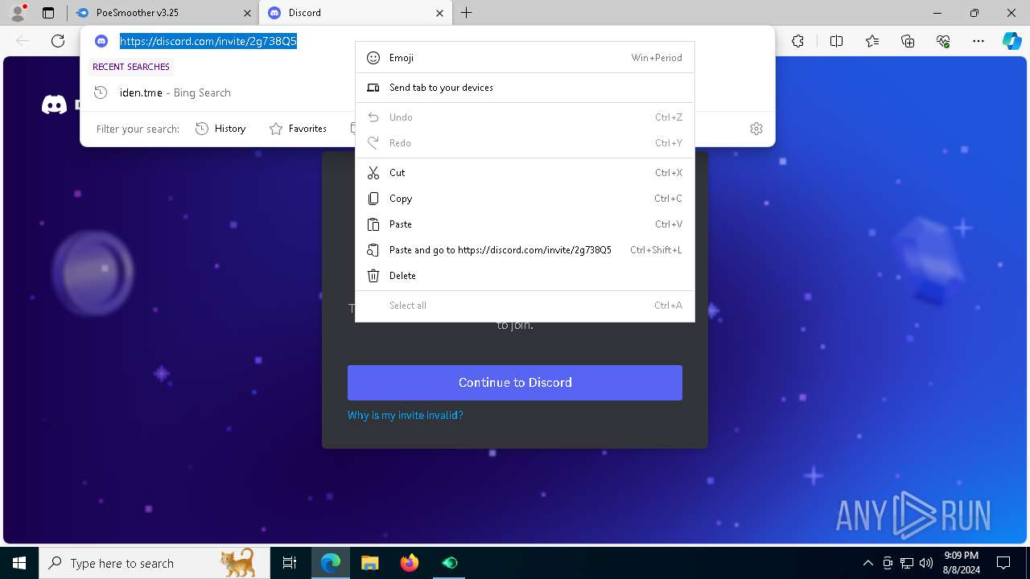The height and width of the screenshot is (579, 1030).
Task: Open the browser Extensions icon
Action: click(797, 41)
